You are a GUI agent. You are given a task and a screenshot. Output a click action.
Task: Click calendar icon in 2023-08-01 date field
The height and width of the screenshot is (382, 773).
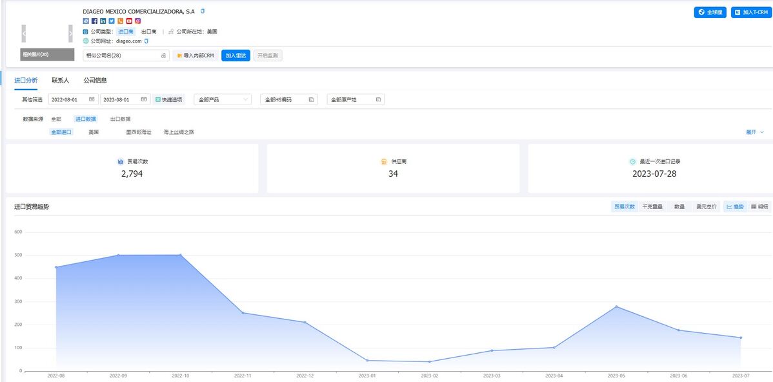click(x=143, y=99)
